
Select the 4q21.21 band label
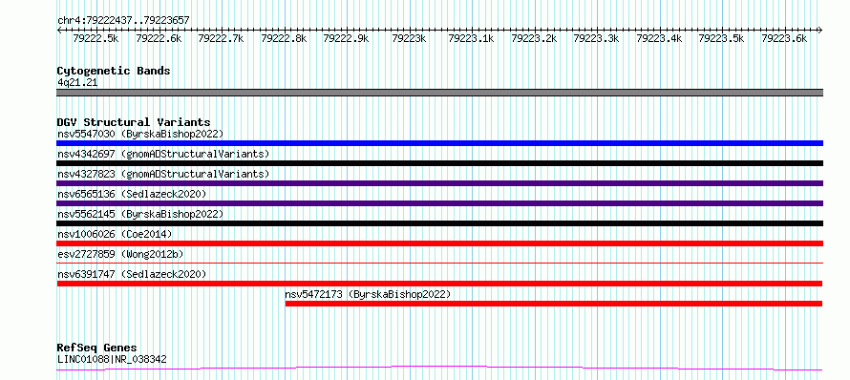tap(77, 82)
